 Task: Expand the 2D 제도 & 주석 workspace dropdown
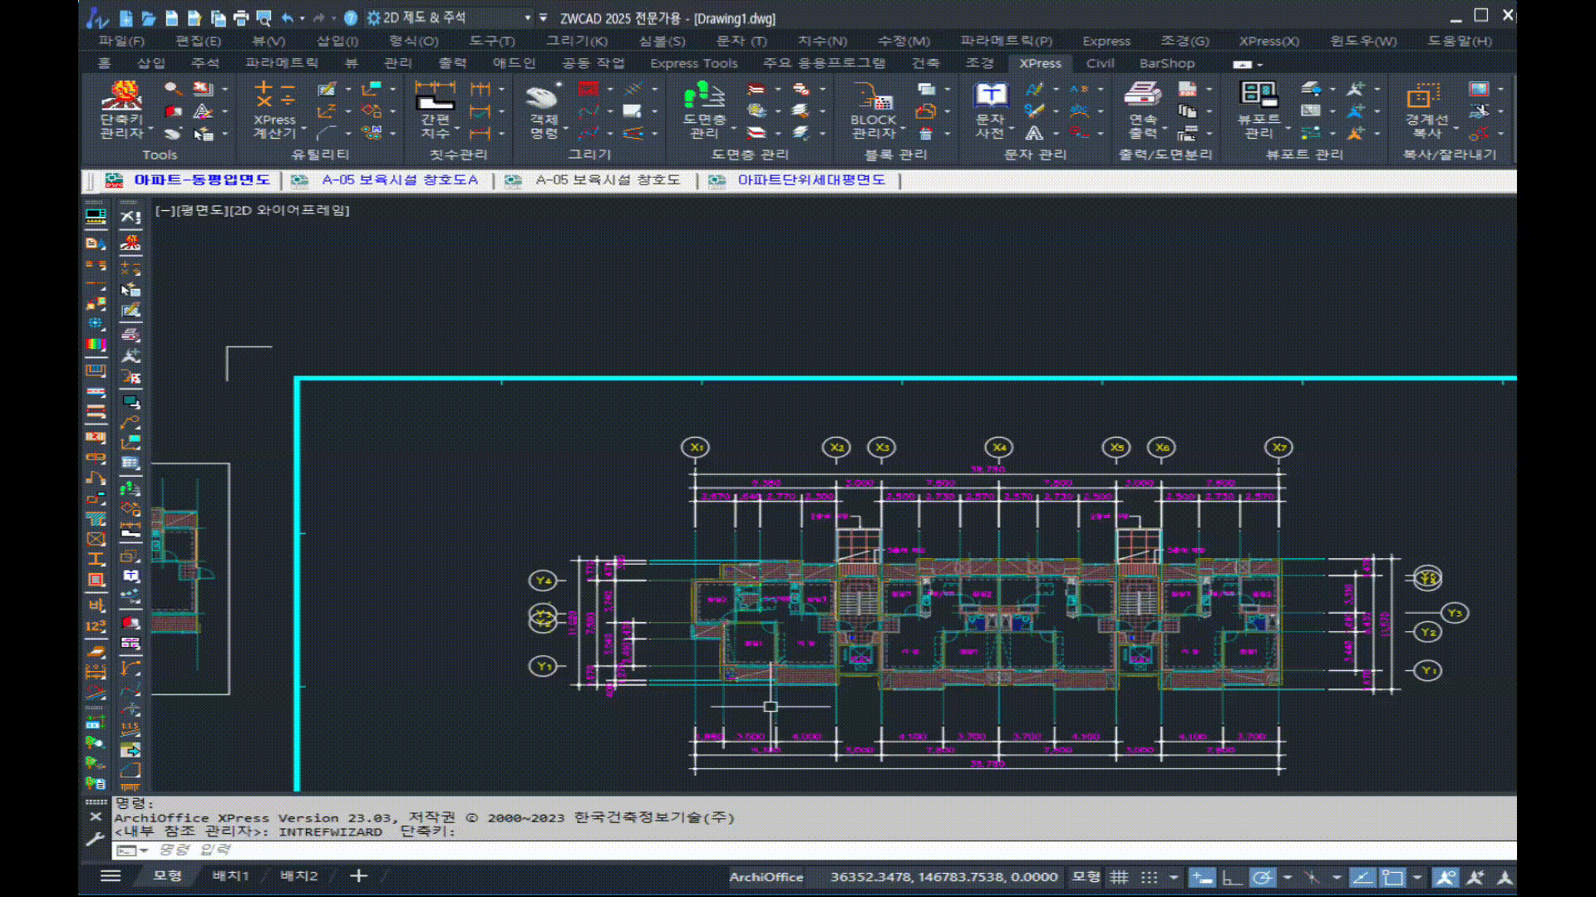tap(527, 17)
